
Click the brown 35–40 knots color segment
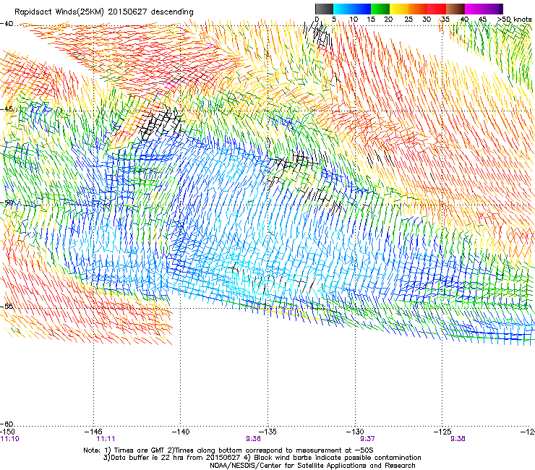pyautogui.click(x=455, y=9)
